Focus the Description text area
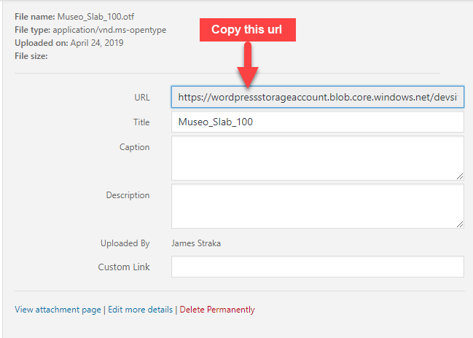Image resolution: width=473 pixels, height=338 pixels. pyautogui.click(x=317, y=205)
